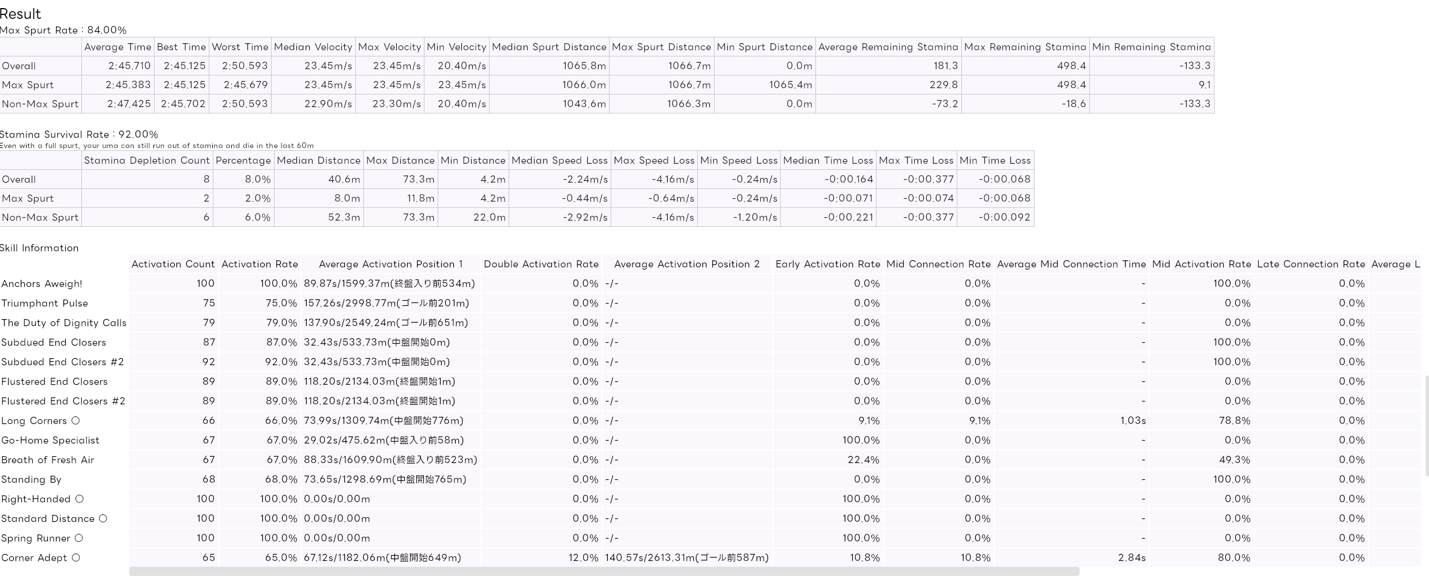Click the Corner Adept ○ skill label
This screenshot has height=584, width=1429.
pyautogui.click(x=40, y=558)
